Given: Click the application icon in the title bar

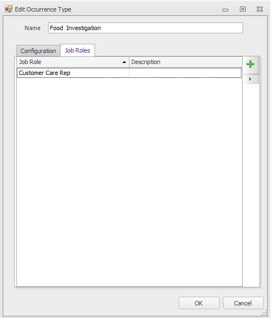Looking at the screenshot, I should [x=9, y=9].
